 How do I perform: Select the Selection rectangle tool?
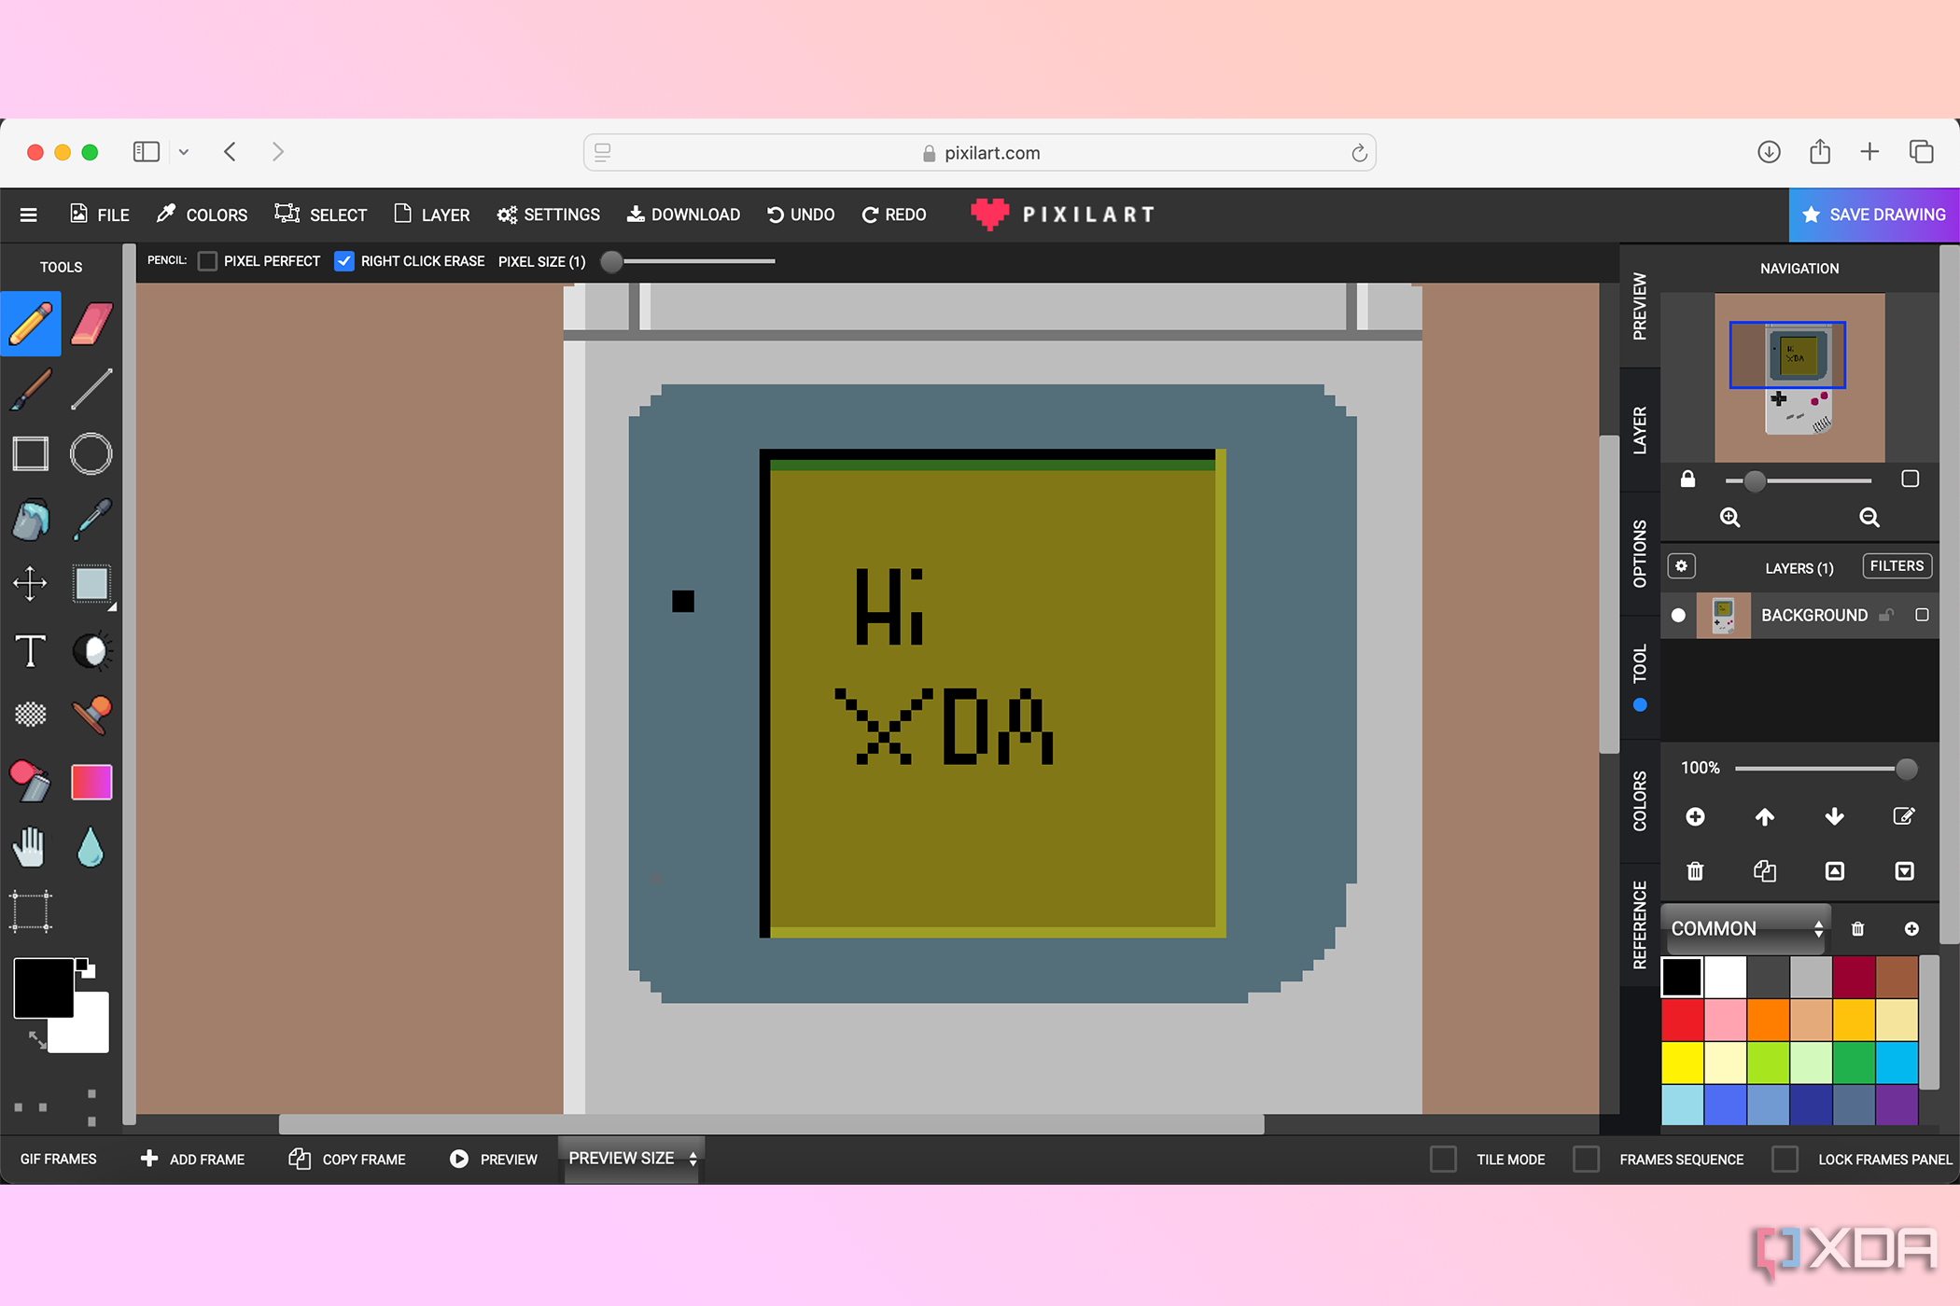(91, 584)
